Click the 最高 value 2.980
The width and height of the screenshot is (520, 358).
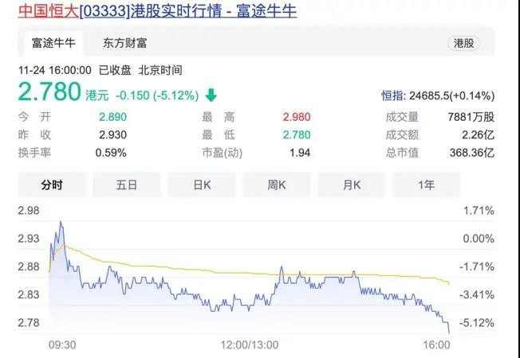tap(297, 117)
